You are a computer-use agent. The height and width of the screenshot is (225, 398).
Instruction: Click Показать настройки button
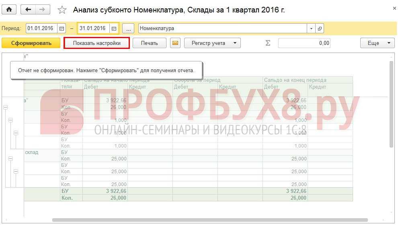97,43
